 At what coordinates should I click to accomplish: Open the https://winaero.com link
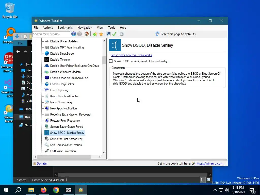[209, 164]
